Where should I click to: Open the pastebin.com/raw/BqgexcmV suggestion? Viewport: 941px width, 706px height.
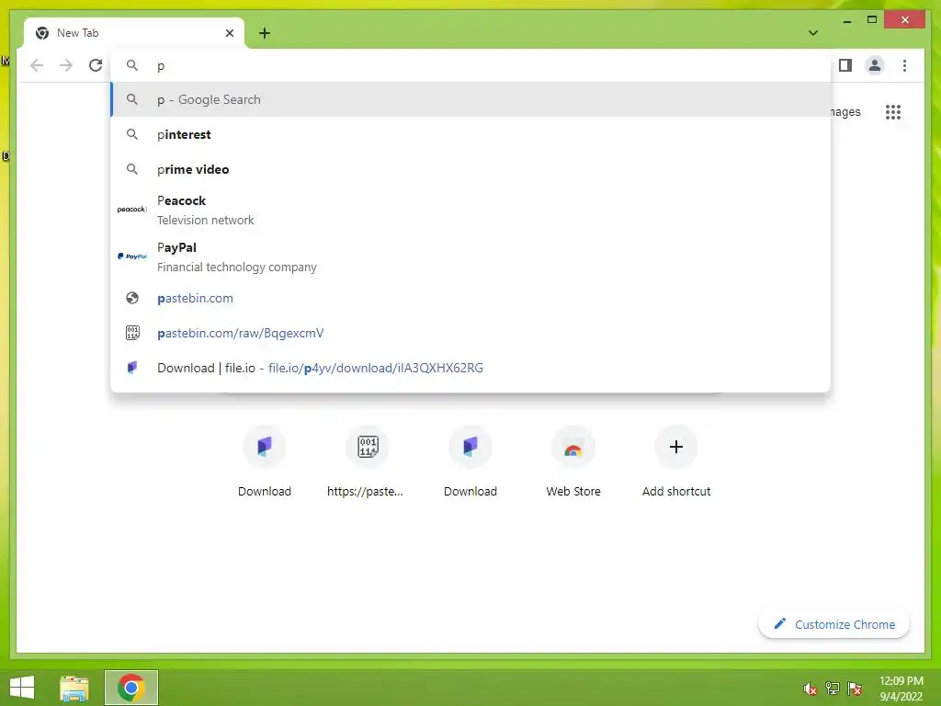coord(470,333)
